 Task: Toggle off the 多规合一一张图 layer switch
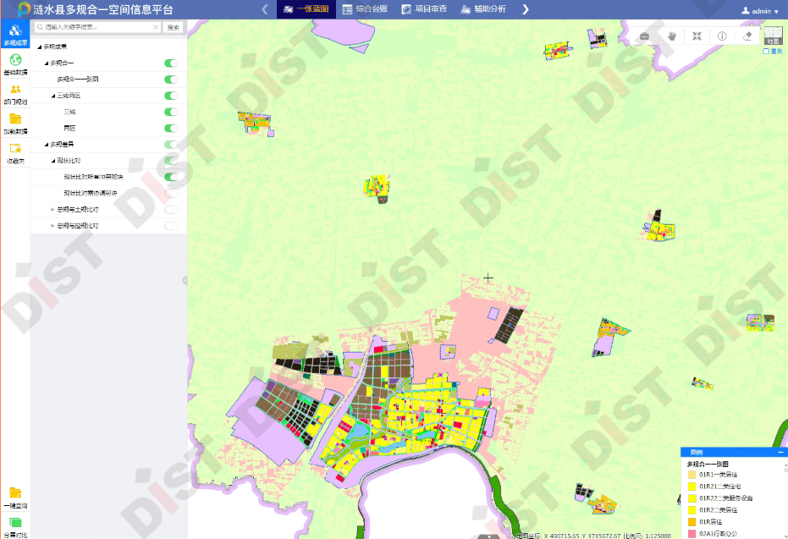click(171, 79)
